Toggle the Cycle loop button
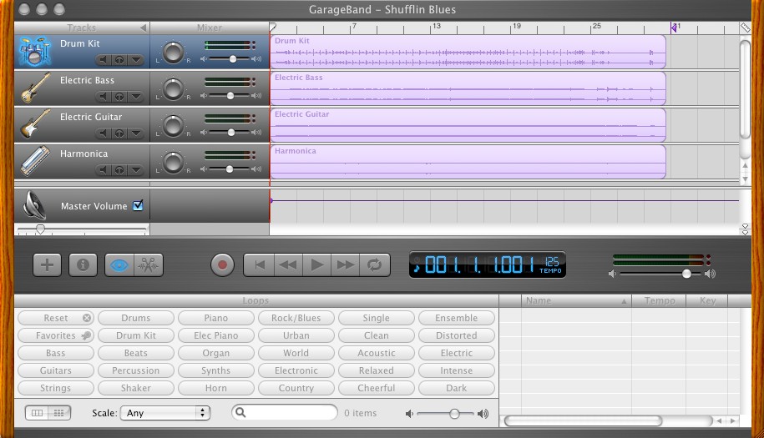Viewport: 764px width, 438px height. click(375, 265)
